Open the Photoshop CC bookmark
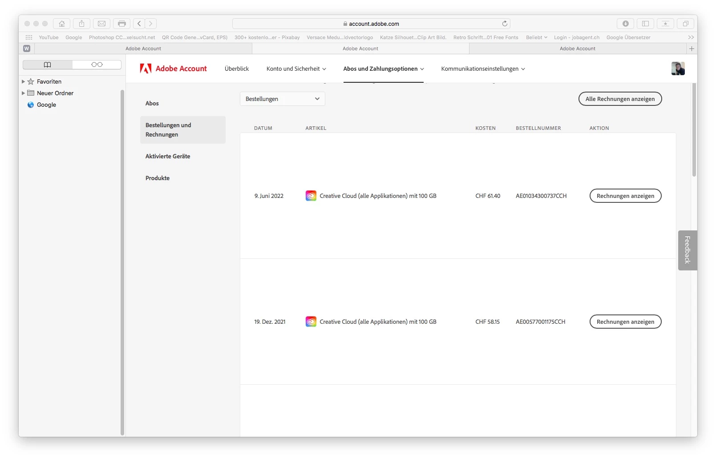This screenshot has width=716, height=459. click(x=122, y=37)
